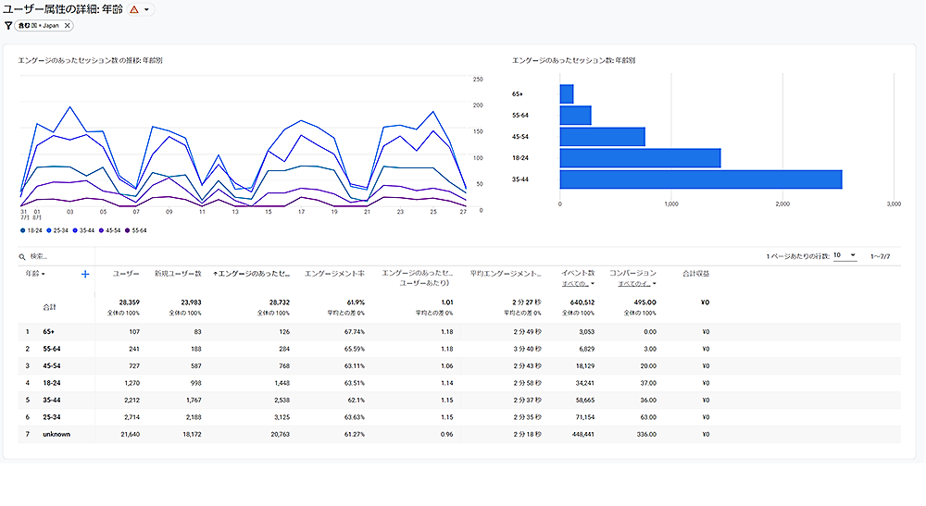Open the 年齢 dimension dropdown
Screen dimensions: 926x506
(35, 274)
